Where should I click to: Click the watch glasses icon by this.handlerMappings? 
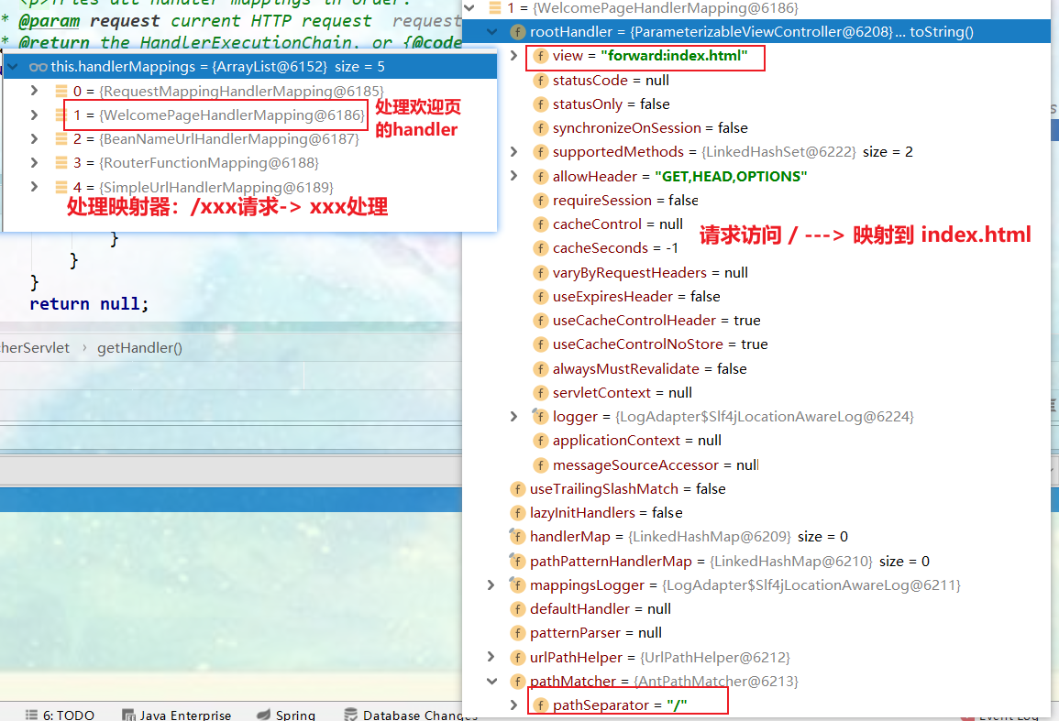tap(38, 66)
